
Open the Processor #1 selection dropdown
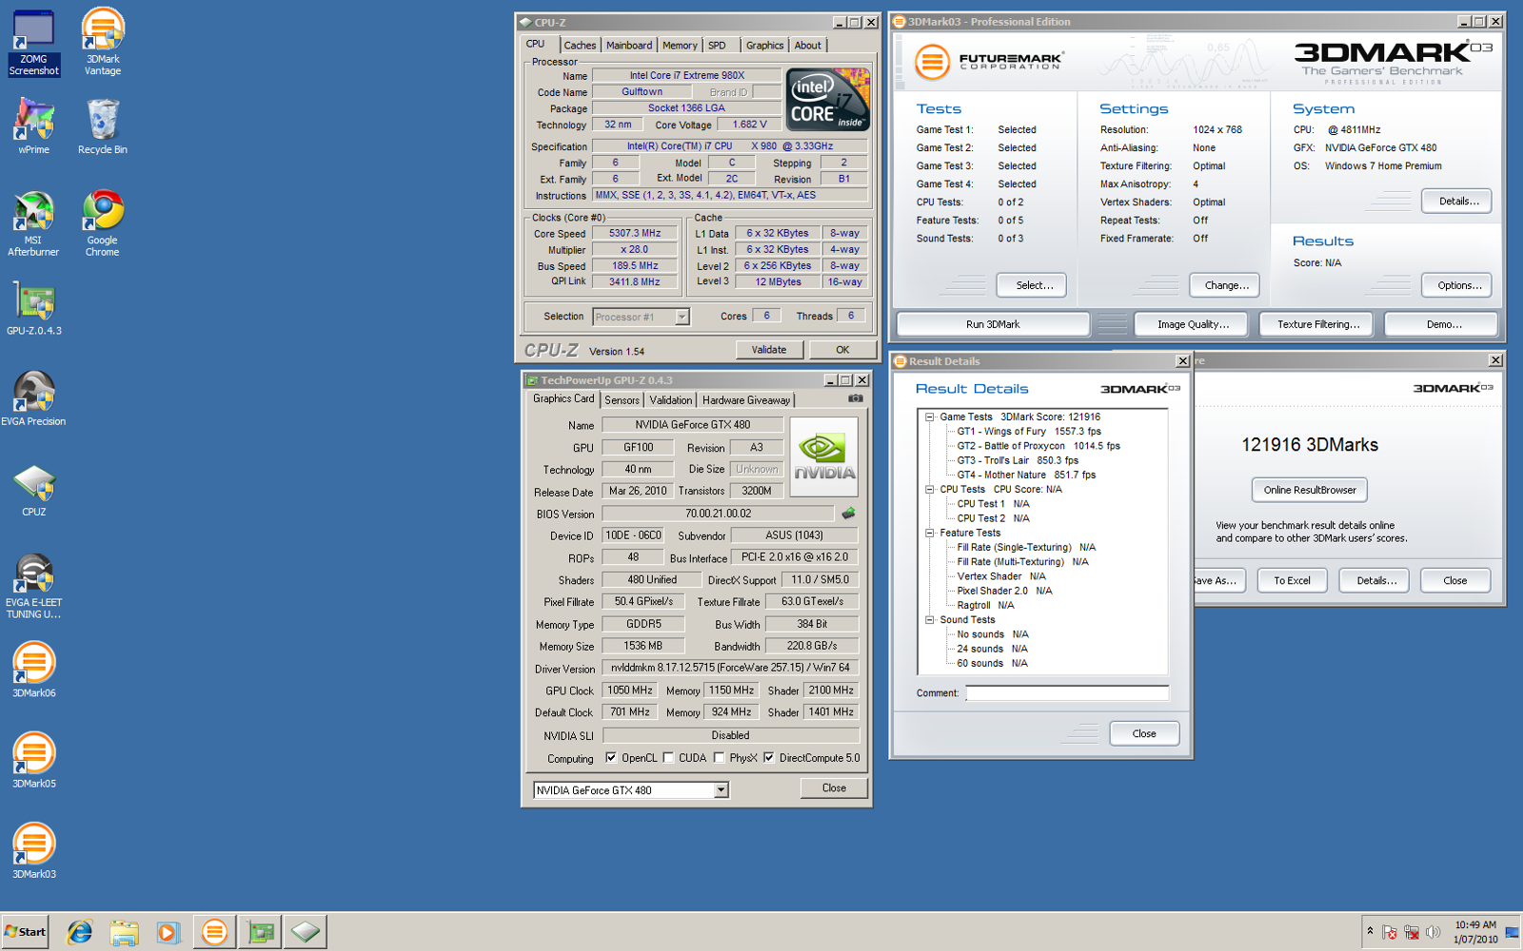tap(682, 317)
